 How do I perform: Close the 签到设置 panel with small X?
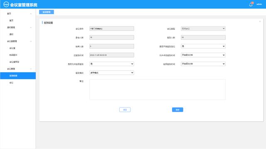(x=260, y=22)
